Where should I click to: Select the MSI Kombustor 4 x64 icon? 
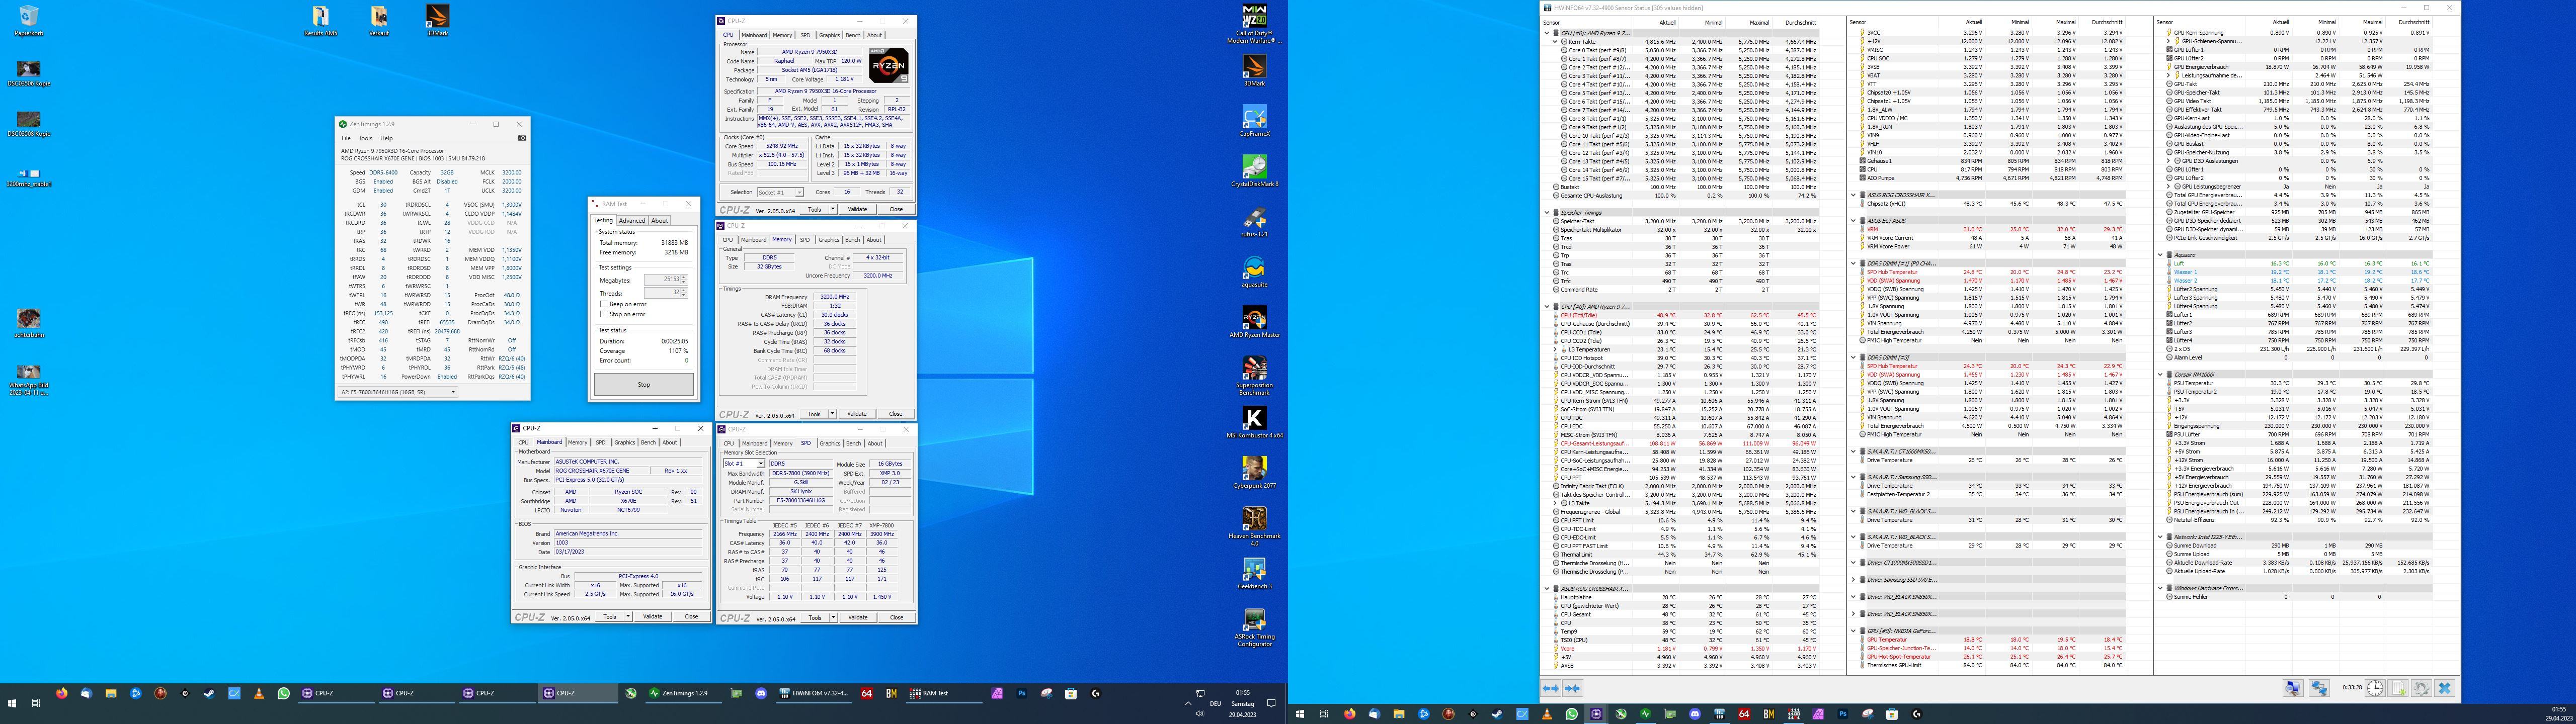click(1254, 422)
